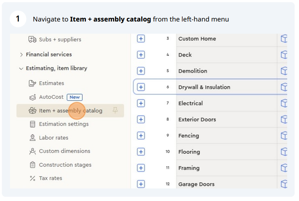
Task: Click the Flooring assembly name
Action: pyautogui.click(x=189, y=152)
